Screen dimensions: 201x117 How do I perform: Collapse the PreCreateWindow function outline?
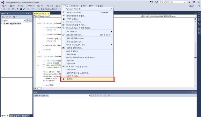38,56
